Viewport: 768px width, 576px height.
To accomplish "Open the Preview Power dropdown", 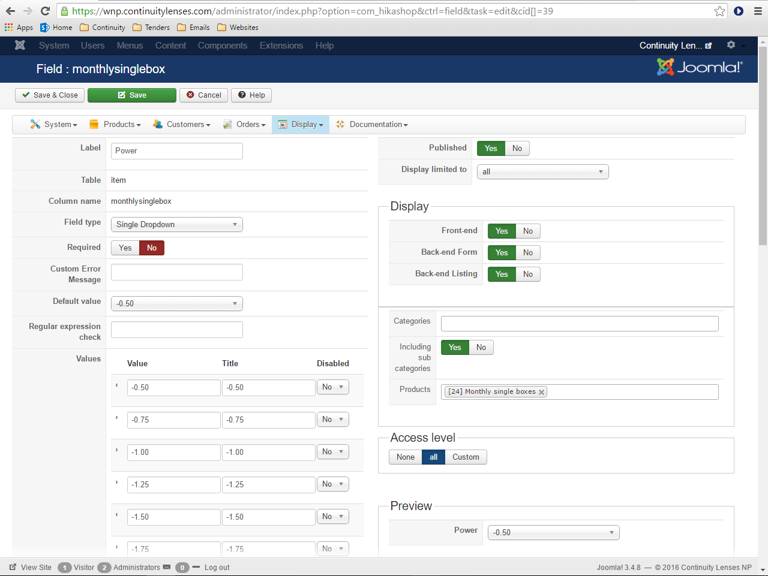I will click(554, 533).
